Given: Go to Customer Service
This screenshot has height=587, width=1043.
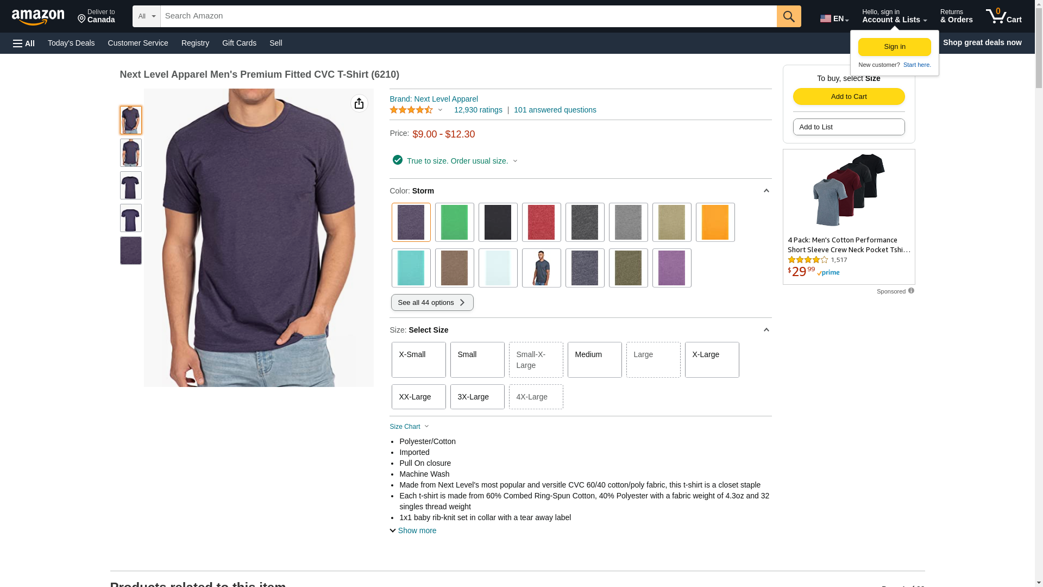Looking at the screenshot, I should coord(138,43).
